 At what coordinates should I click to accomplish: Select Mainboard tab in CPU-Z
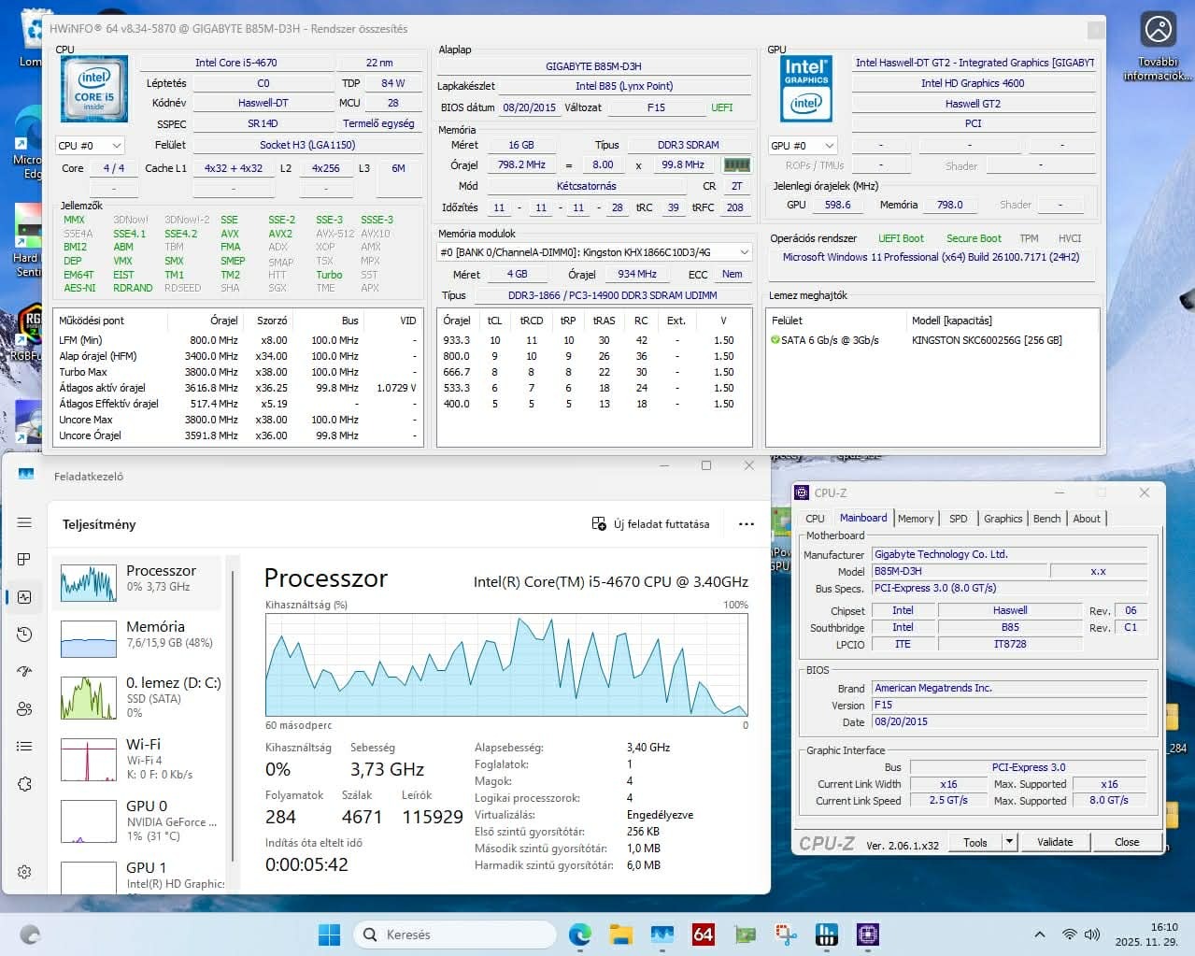tap(863, 518)
